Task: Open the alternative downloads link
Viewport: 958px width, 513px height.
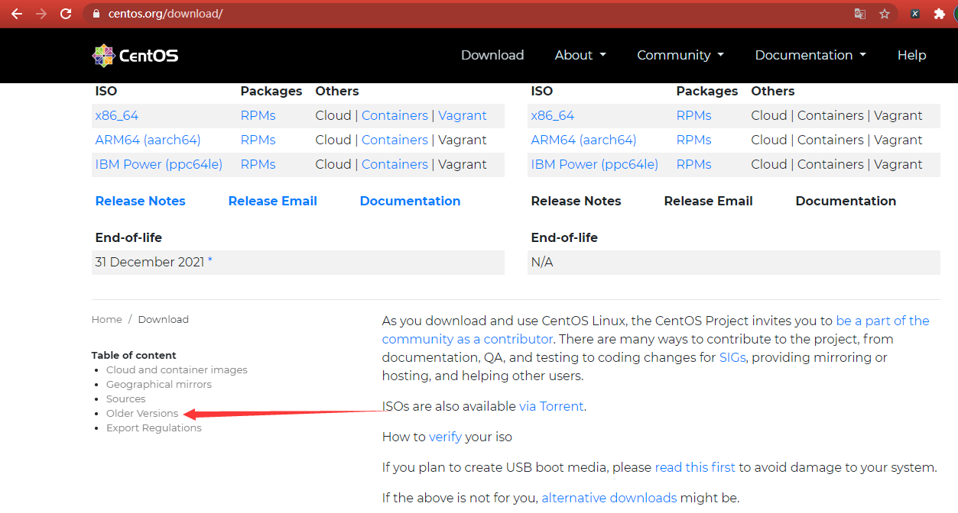Action: coord(609,498)
